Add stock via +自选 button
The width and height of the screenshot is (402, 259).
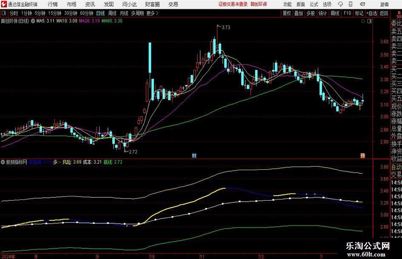pos(372,13)
